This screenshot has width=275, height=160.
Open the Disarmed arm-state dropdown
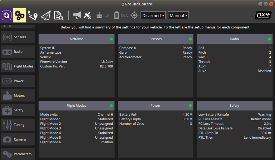(153, 16)
